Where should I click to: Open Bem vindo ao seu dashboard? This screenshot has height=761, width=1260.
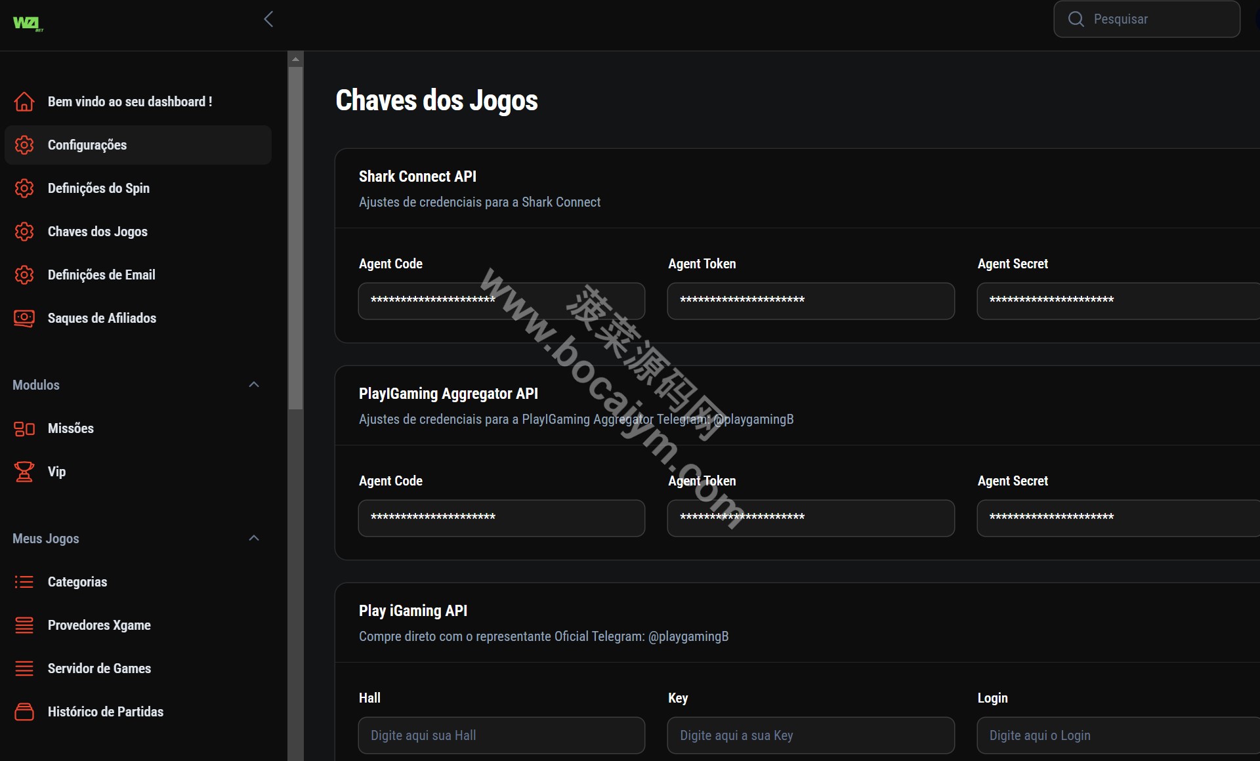click(138, 102)
